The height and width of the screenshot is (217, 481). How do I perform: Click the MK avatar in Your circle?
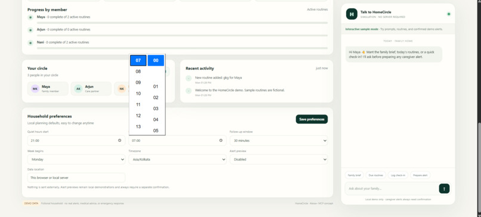[35, 89]
